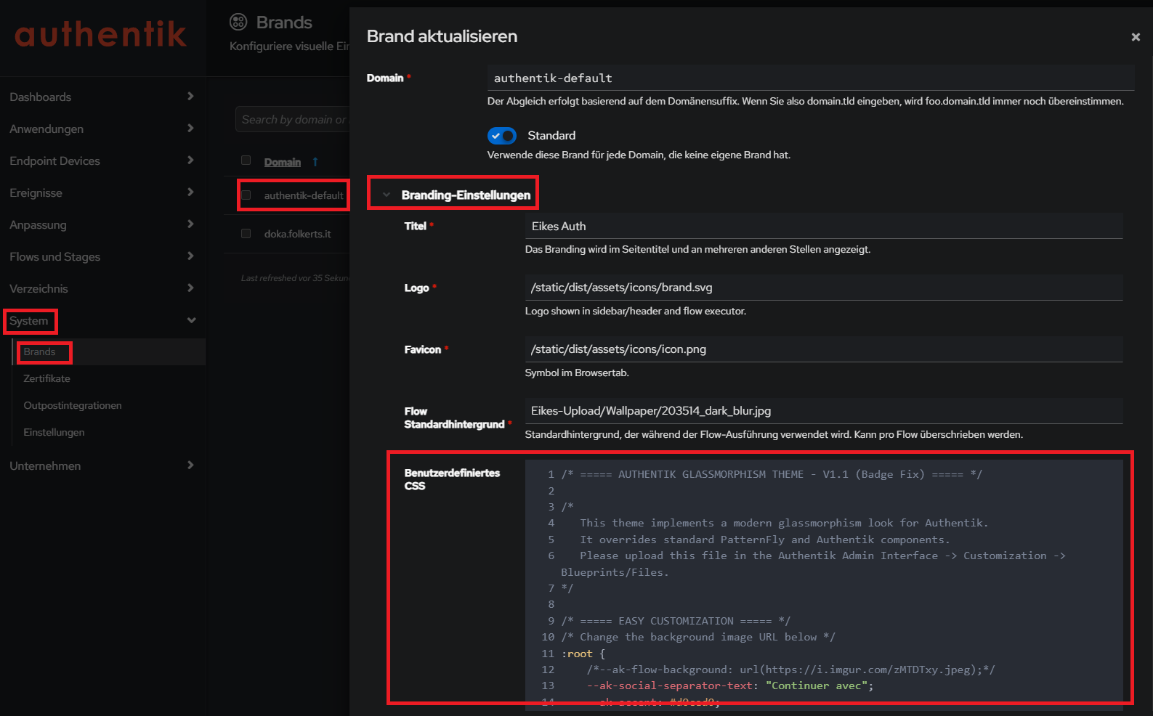This screenshot has height=716, width=1153.
Task: Close the Brand aktualisieren dialog
Action: click(x=1136, y=37)
